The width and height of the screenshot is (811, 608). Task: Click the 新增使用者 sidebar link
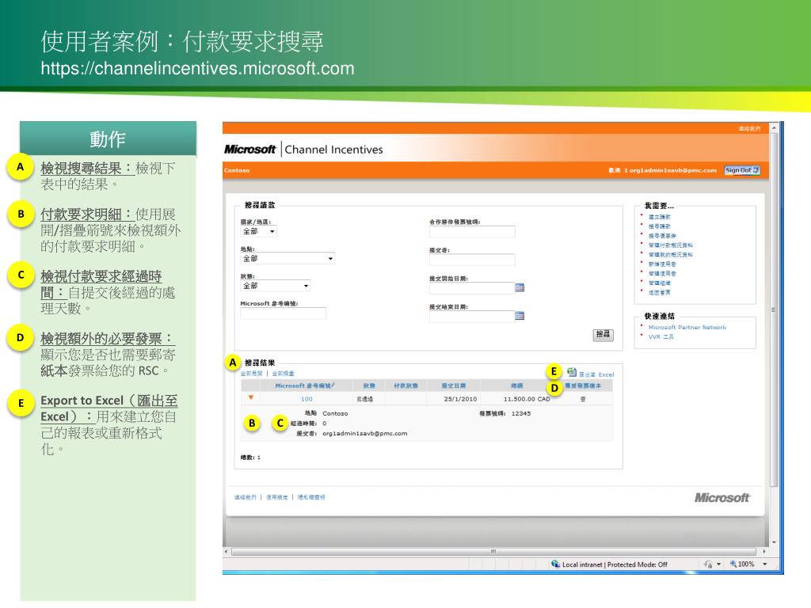(662, 264)
